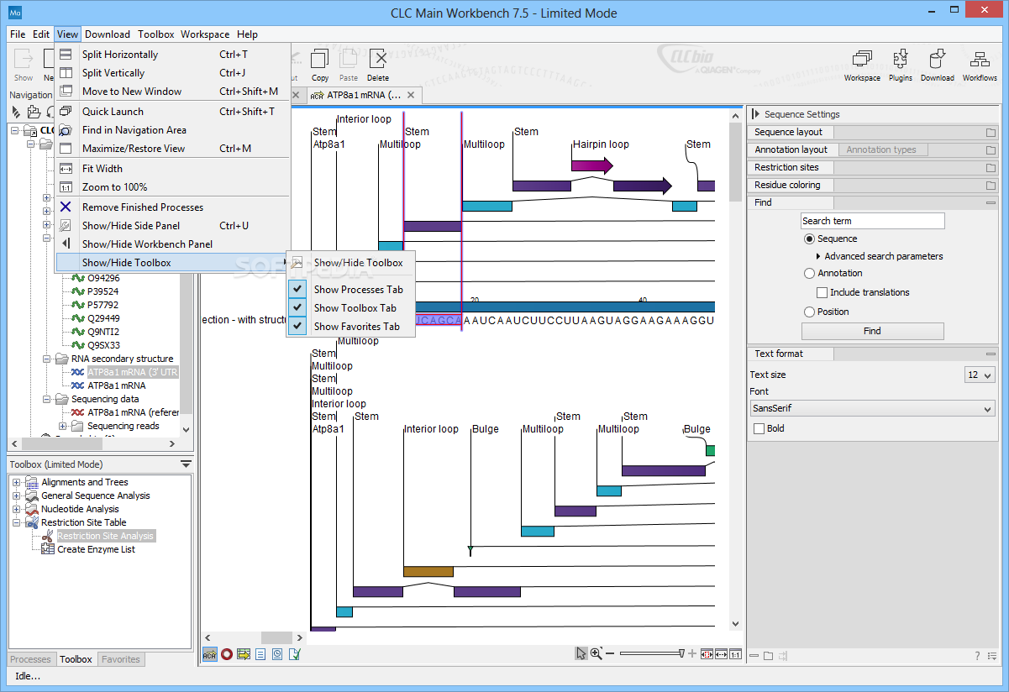Screen dimensions: 1009x692
Task: Open the Workspace menu
Action: click(205, 34)
